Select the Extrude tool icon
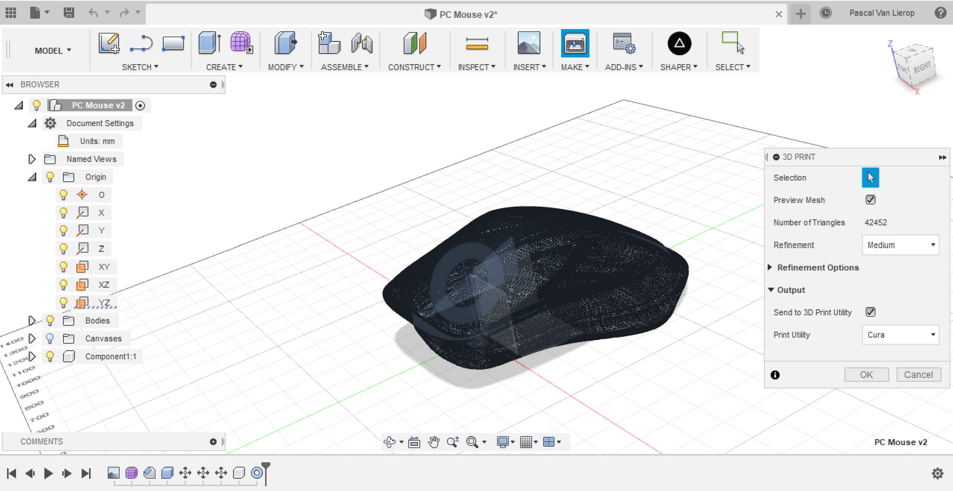Image resolution: width=953 pixels, height=491 pixels. coord(210,43)
